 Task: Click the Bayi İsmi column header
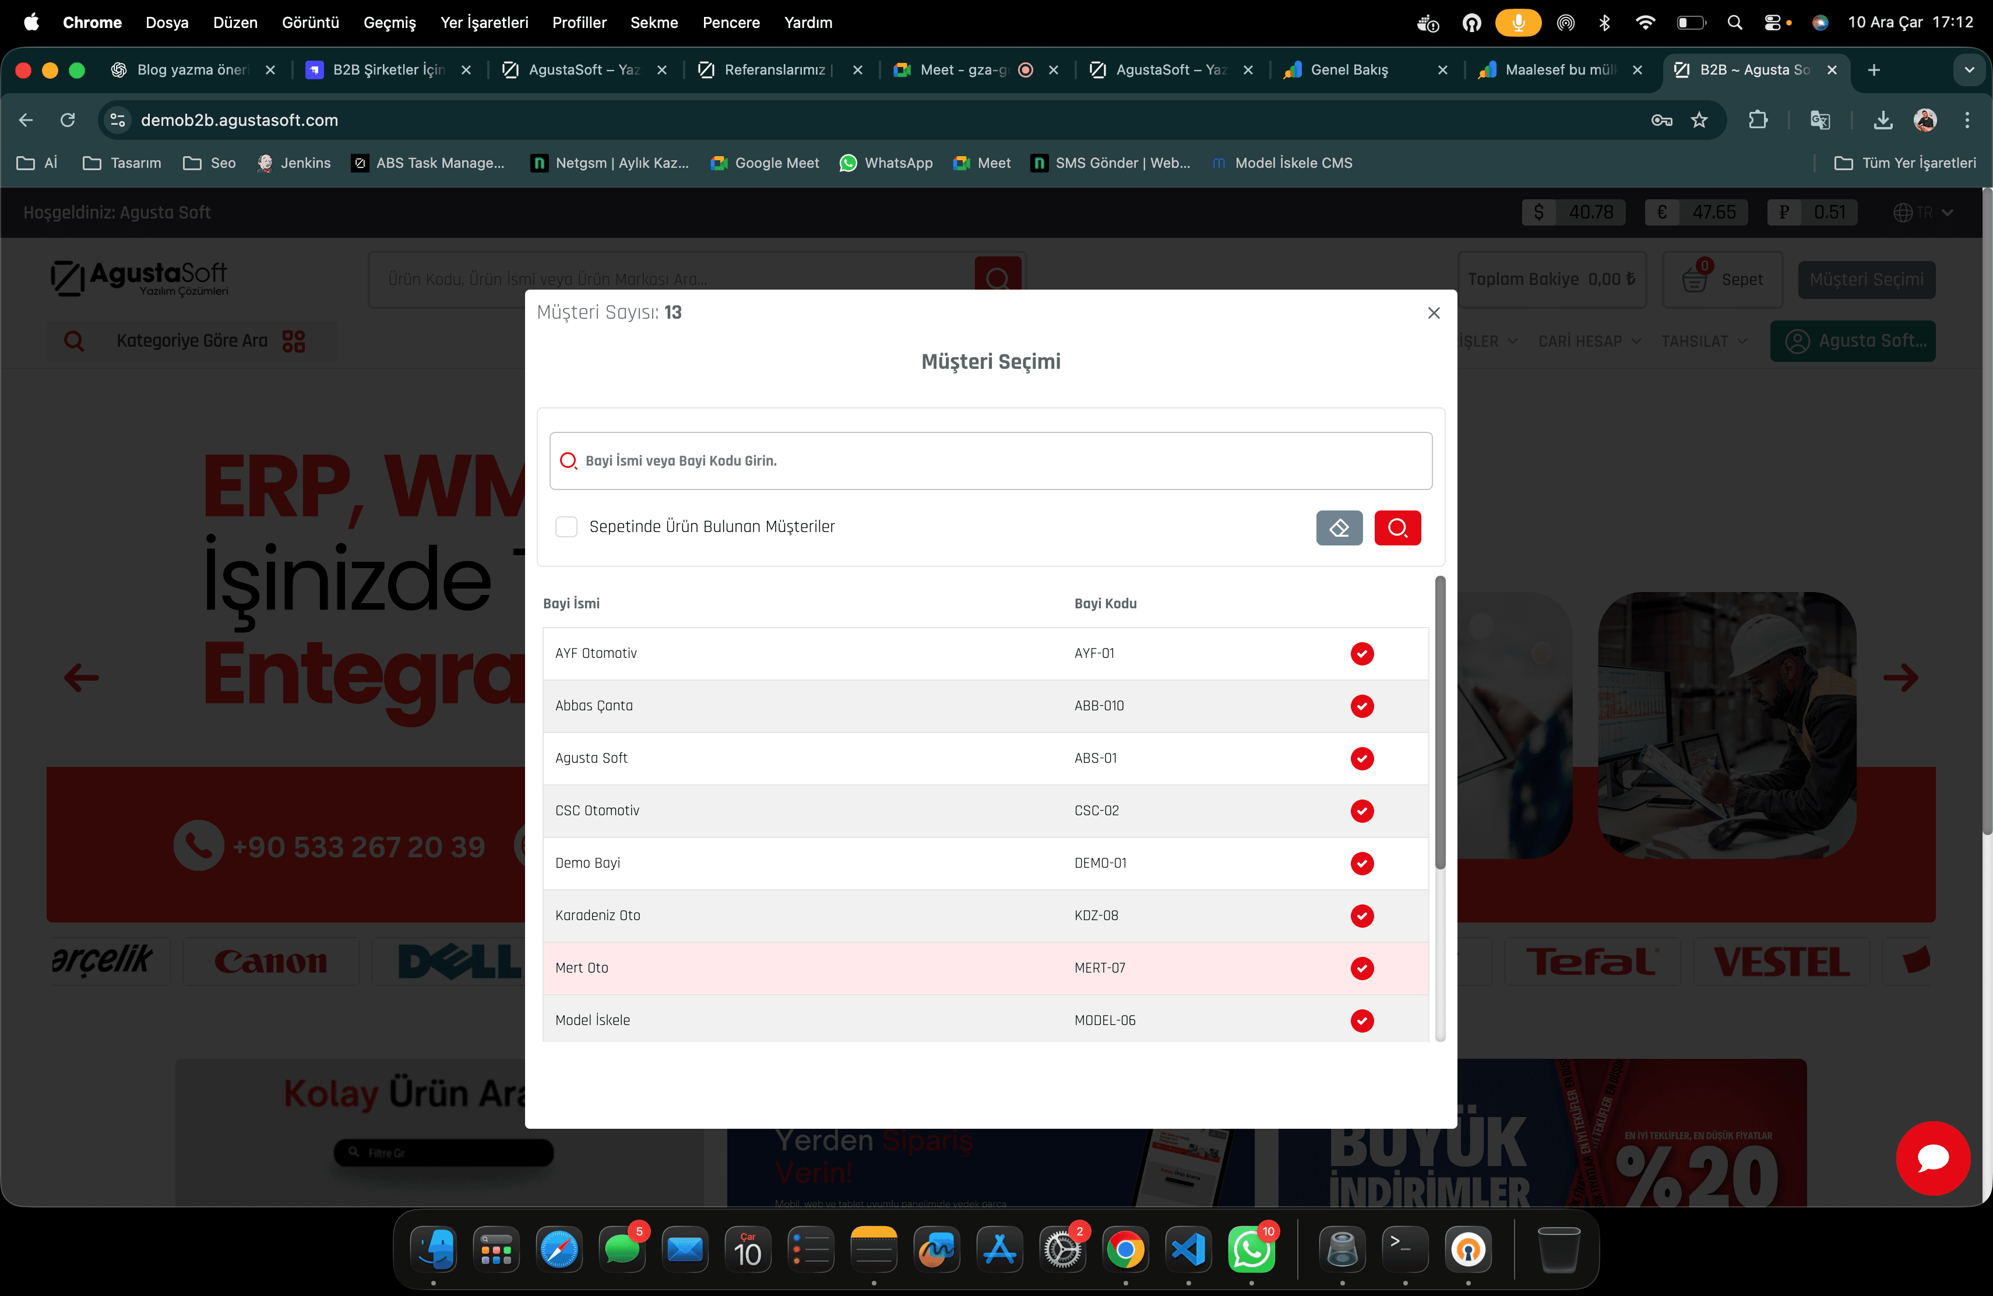click(571, 604)
